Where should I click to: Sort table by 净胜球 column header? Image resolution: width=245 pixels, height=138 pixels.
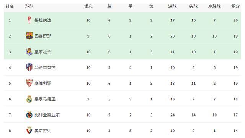pyautogui.click(x=214, y=6)
